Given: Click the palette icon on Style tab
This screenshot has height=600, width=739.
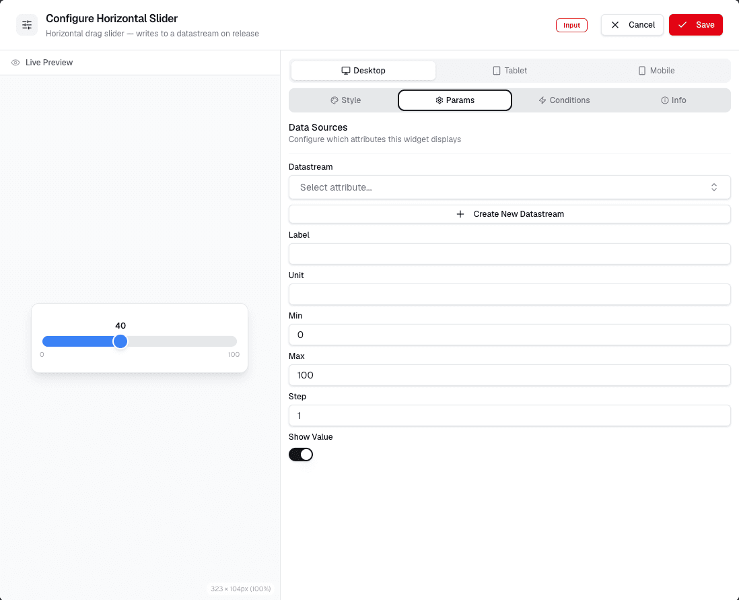Looking at the screenshot, I should 334,100.
